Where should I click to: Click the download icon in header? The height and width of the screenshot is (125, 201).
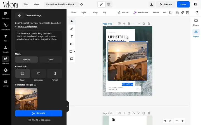pyautogui.click(x=152, y=4)
